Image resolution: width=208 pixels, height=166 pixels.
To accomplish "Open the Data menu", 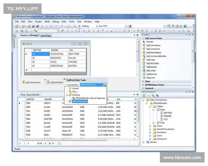I will tap(64, 21).
